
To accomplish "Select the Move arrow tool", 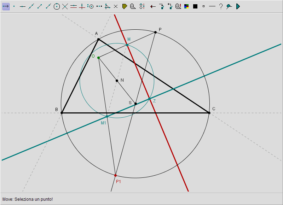I will click(x=6, y=6).
